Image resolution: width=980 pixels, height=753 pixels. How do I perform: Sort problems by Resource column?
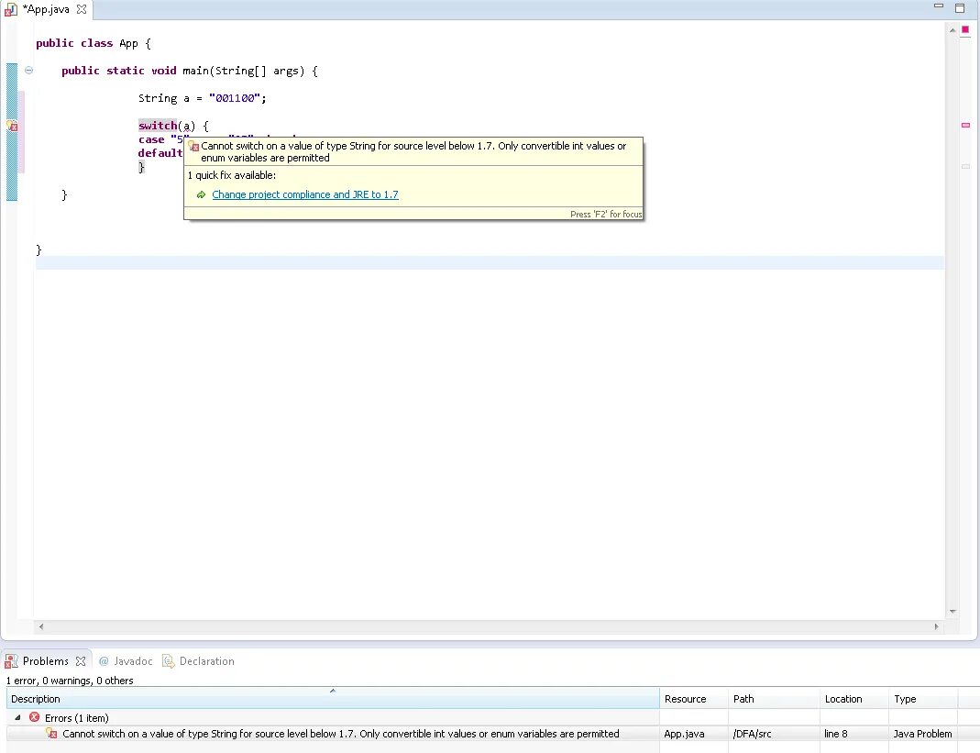(693, 699)
